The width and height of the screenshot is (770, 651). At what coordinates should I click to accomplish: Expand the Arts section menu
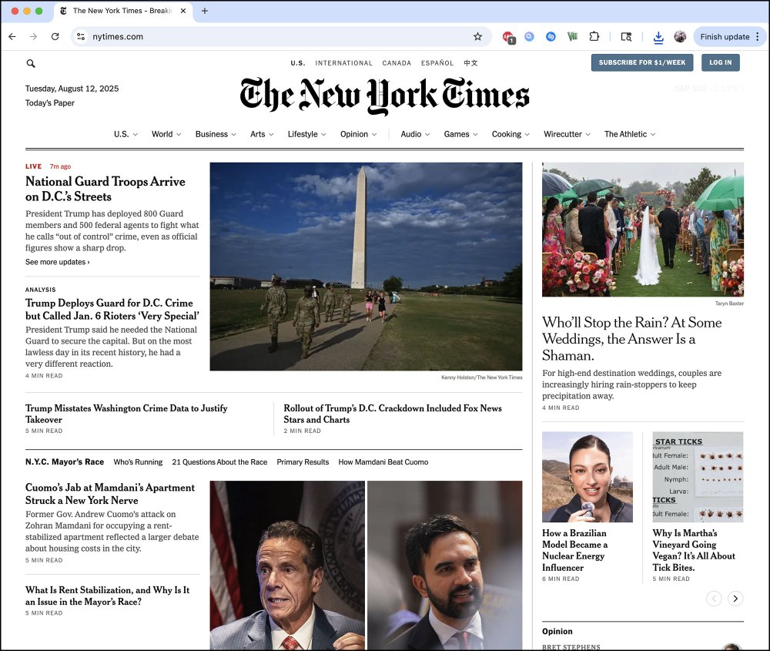pos(262,134)
